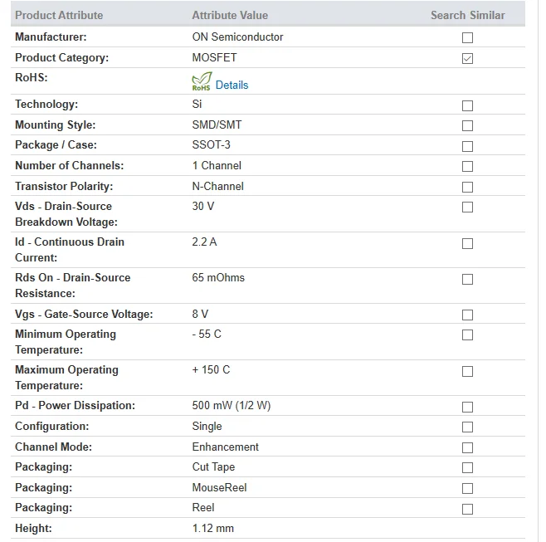Viewport: 546px width, 542px height.
Task: Click the - 55 C value
Action: 207,334
